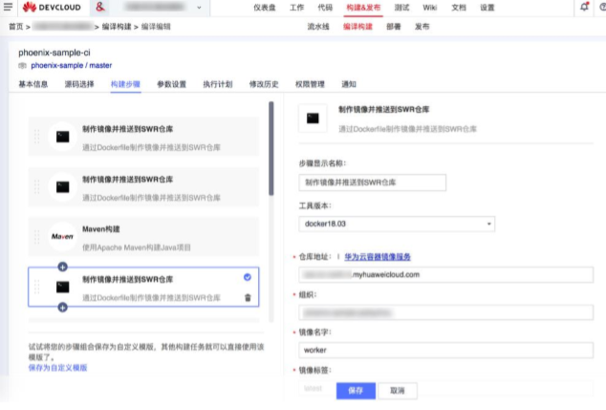This screenshot has height=410, width=606.
Task: Click the 取消 button
Action: (398, 391)
